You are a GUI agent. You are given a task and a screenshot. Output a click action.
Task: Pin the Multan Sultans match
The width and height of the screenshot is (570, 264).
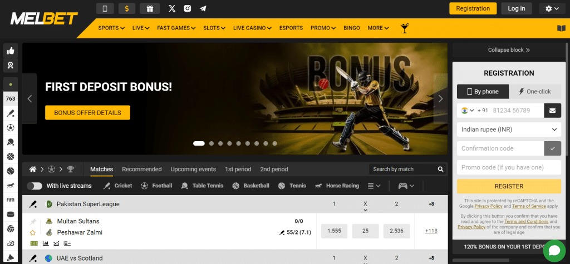coord(33,221)
